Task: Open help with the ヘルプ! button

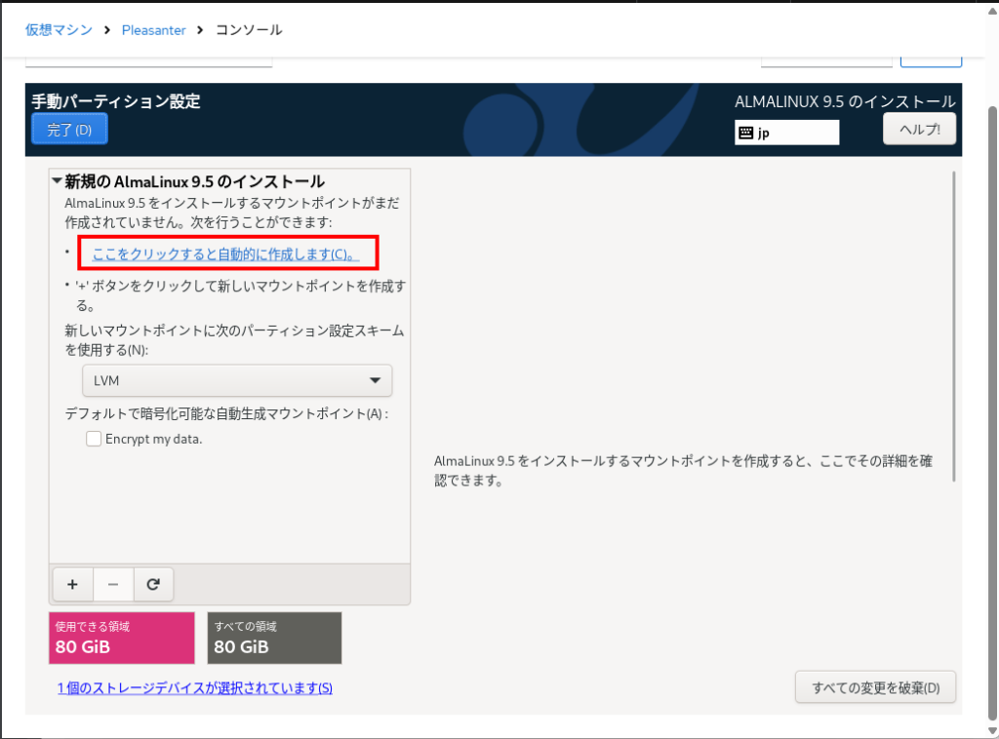Action: 919,129
